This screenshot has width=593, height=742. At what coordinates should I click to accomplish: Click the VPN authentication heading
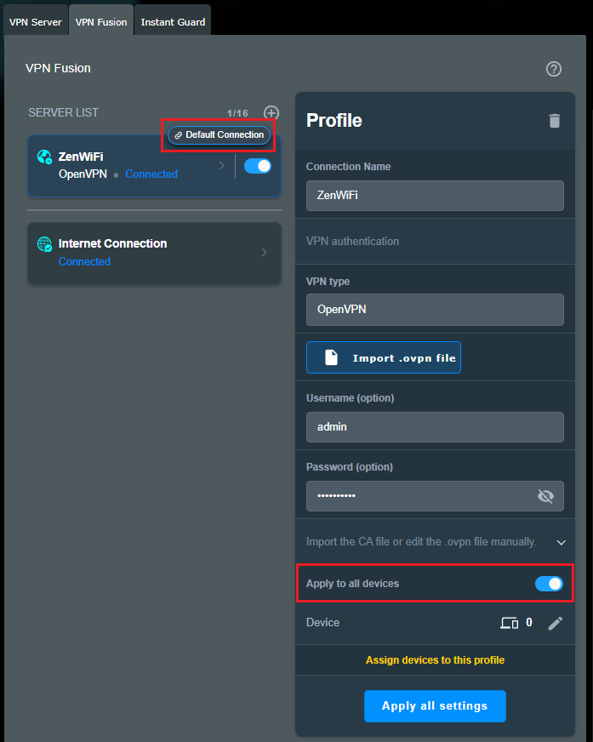(x=352, y=242)
